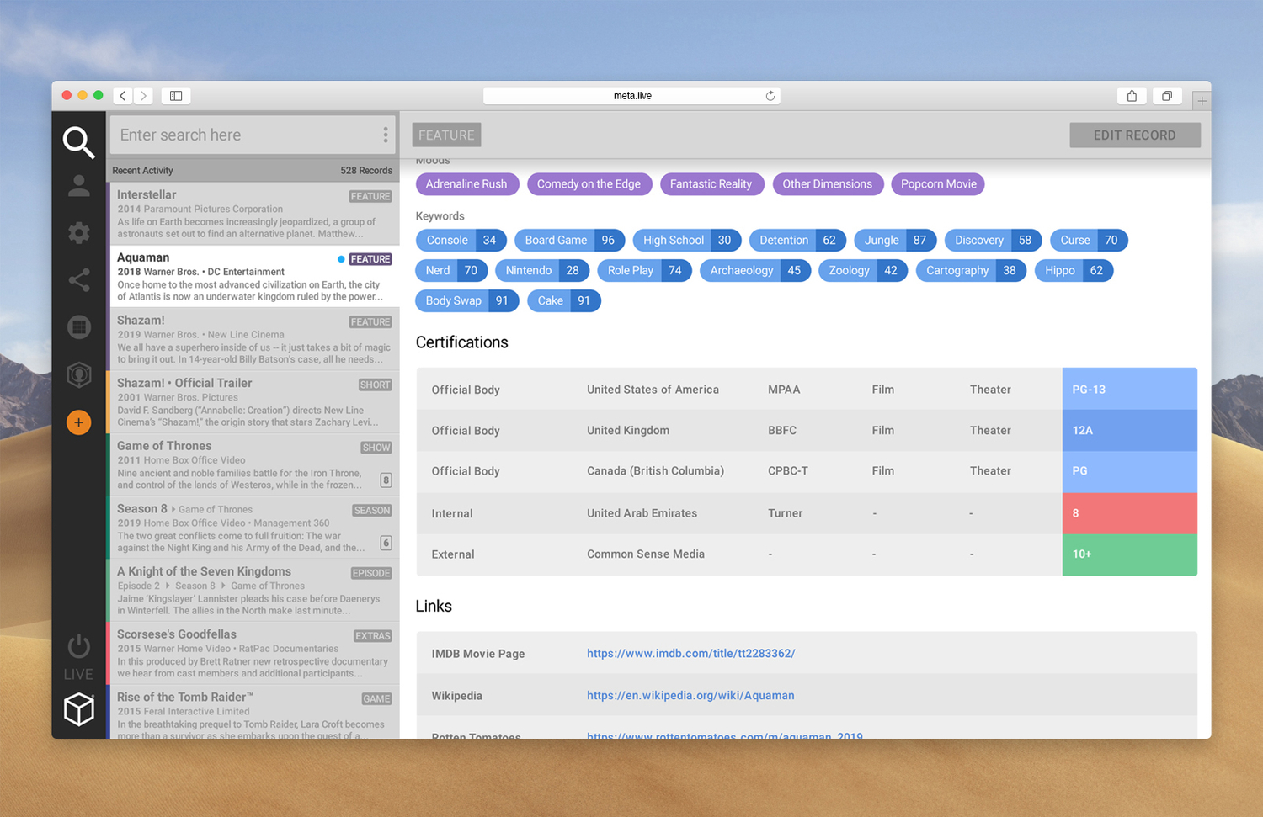Click the 8 badge on Game of Thrones
This screenshot has height=817, width=1263.
click(386, 480)
